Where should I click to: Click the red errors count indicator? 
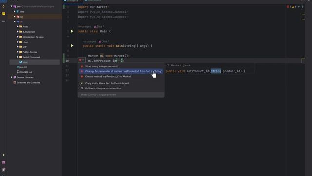(289, 7)
